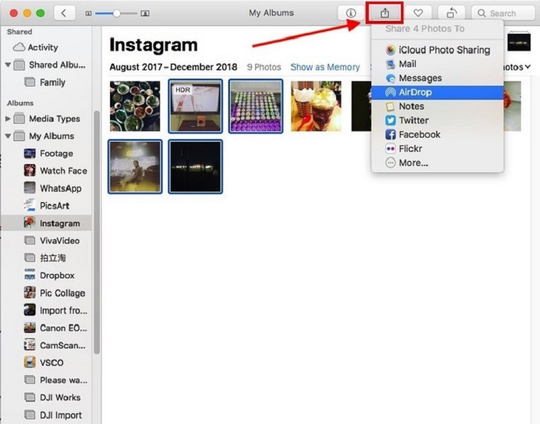Select the WhatsApp album in sidebar

60,188
